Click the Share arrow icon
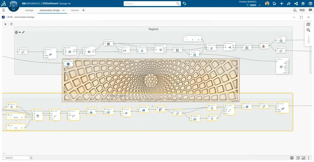The image size is (314, 162). coord(288,4)
